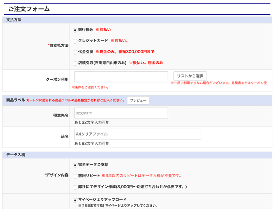Viewport: 275px width, 209px height.
Task: Select 完全データご支給 design option
Action: [x=75, y=165]
